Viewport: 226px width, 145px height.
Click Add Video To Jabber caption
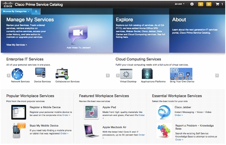coord(79,48)
